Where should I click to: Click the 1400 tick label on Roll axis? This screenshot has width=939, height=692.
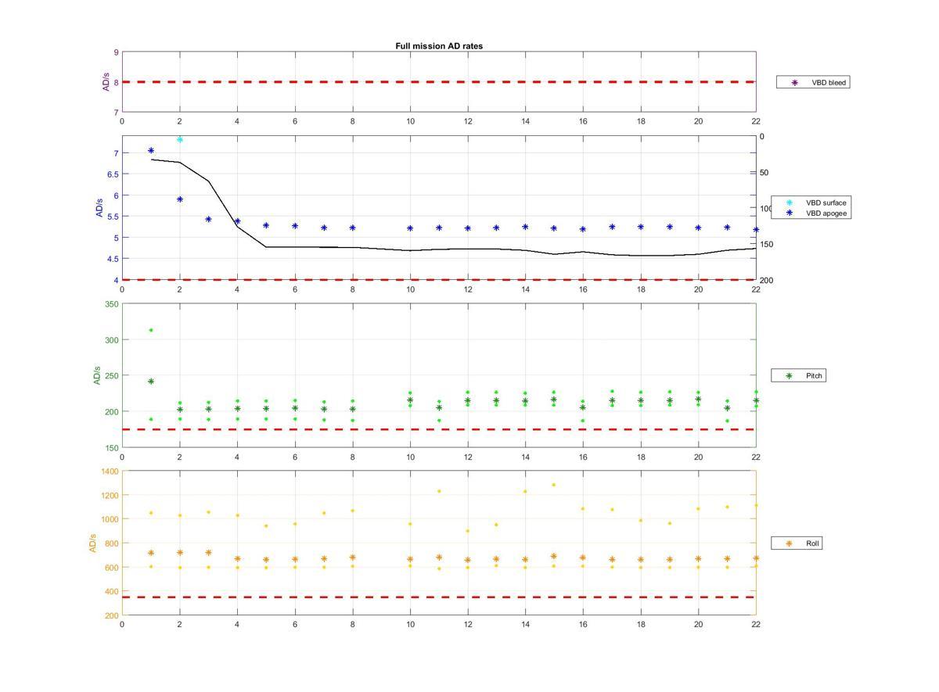[x=109, y=471]
